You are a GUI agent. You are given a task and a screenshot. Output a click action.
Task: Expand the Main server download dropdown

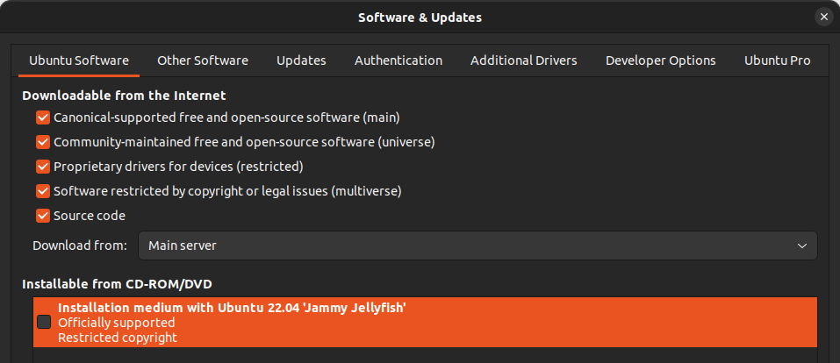coord(477,246)
